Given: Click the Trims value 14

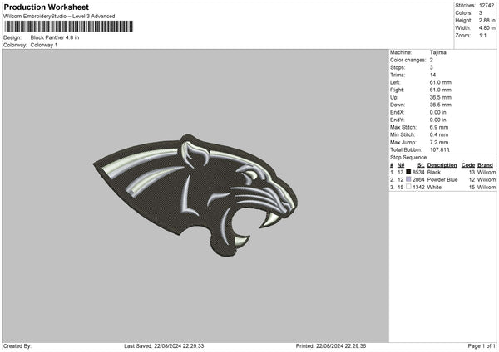Looking at the screenshot, I should point(432,75).
